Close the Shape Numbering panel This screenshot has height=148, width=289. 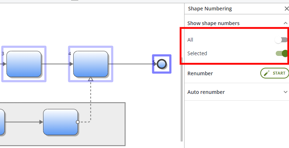point(286,9)
